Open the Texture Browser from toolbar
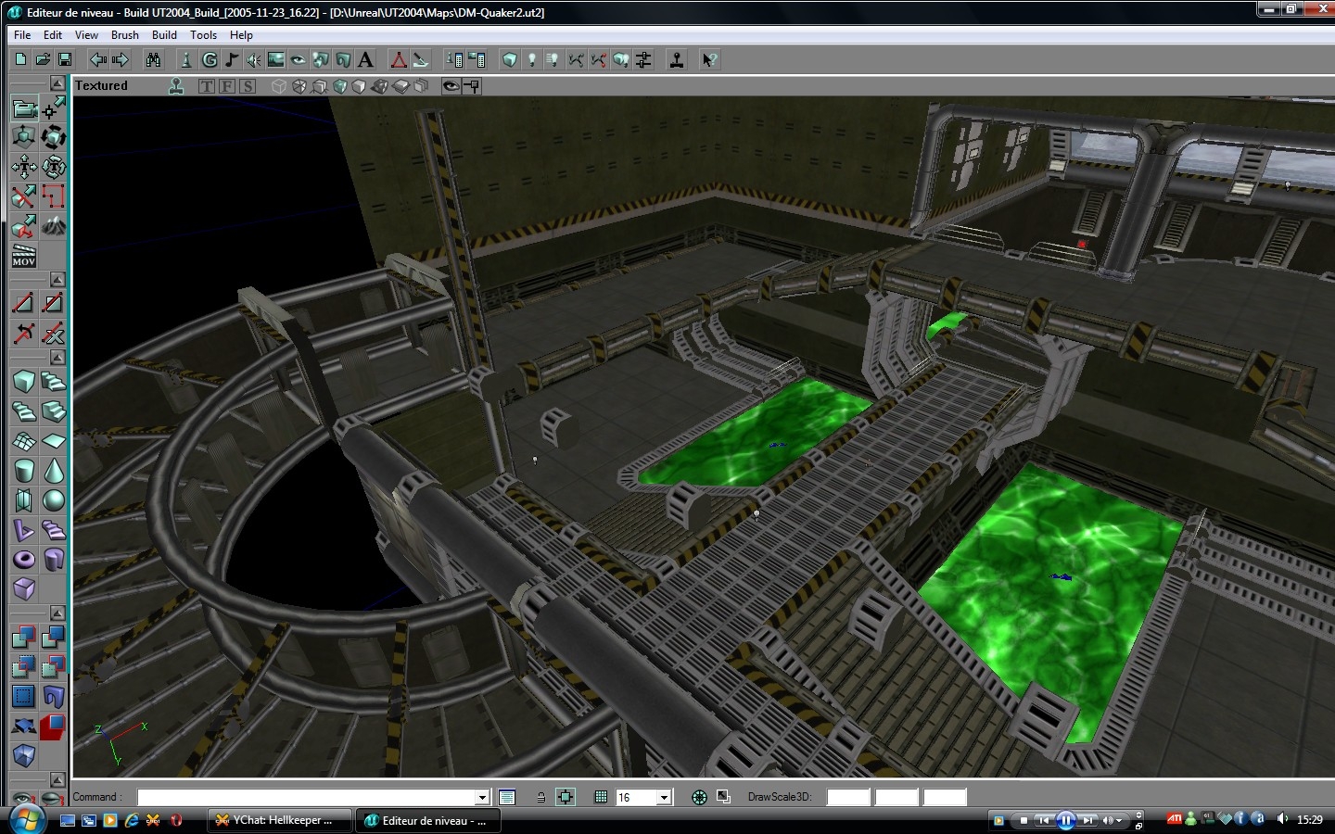This screenshot has height=834, width=1335. [x=275, y=60]
